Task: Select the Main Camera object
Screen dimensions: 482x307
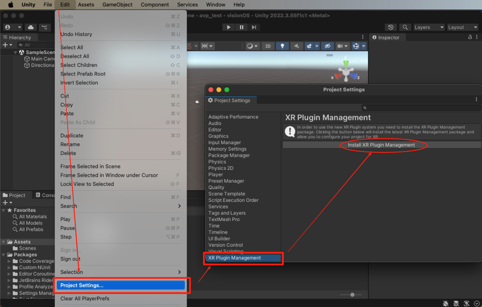Action: (x=39, y=59)
